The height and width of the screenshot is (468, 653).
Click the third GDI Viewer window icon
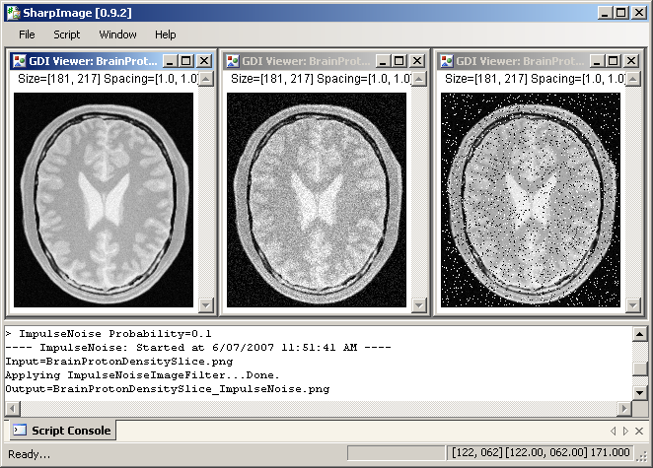(x=446, y=61)
